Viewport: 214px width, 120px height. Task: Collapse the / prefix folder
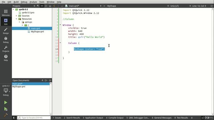(22, 25)
